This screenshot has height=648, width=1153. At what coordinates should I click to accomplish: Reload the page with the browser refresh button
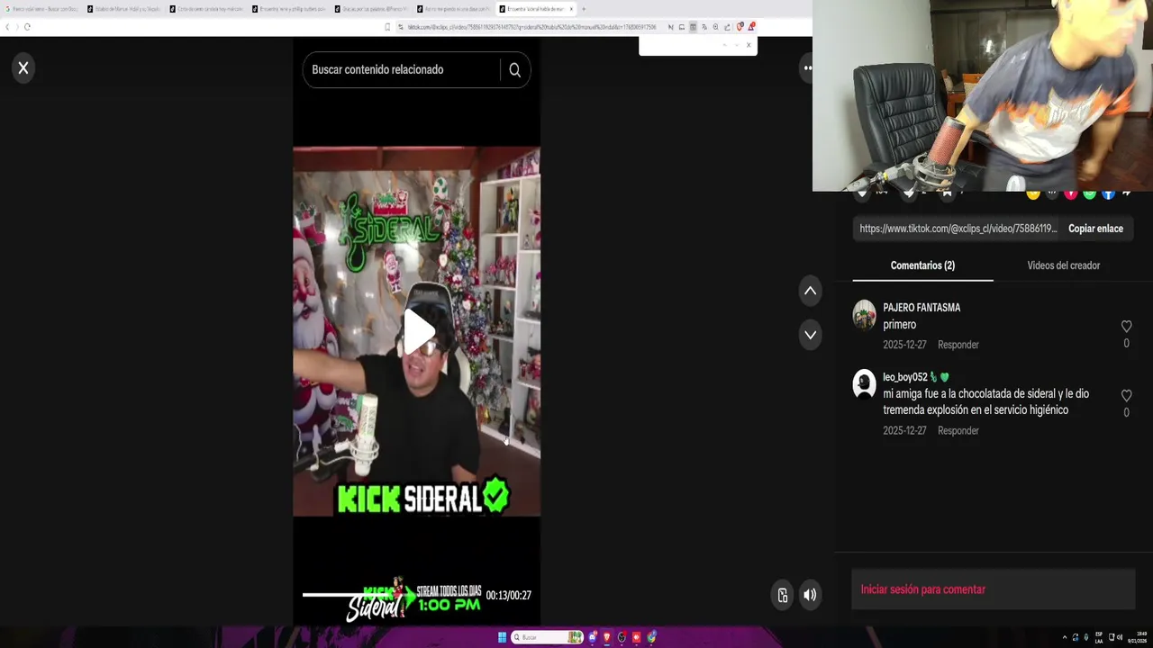[x=27, y=27]
